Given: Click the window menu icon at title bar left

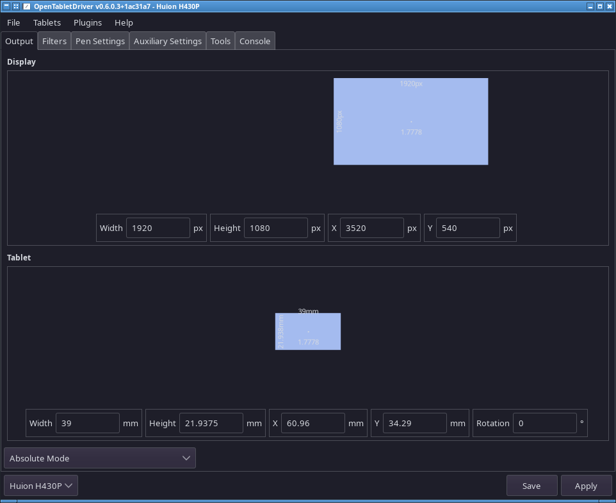Looking at the screenshot, I should coord(6,6).
